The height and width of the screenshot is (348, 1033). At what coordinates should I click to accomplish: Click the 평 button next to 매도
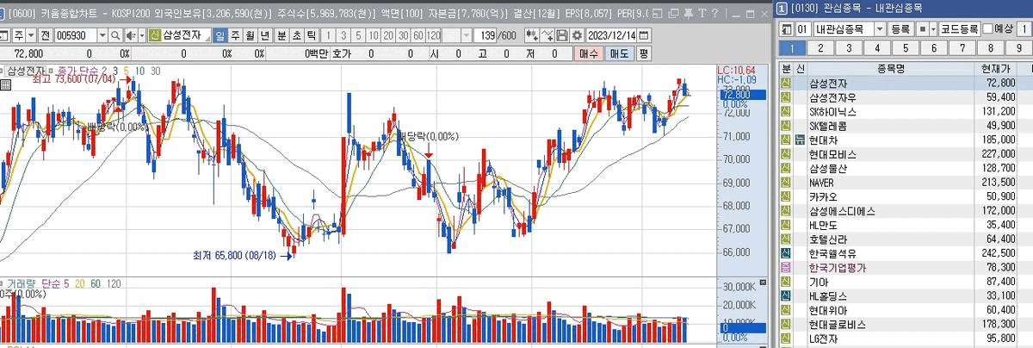point(643,53)
